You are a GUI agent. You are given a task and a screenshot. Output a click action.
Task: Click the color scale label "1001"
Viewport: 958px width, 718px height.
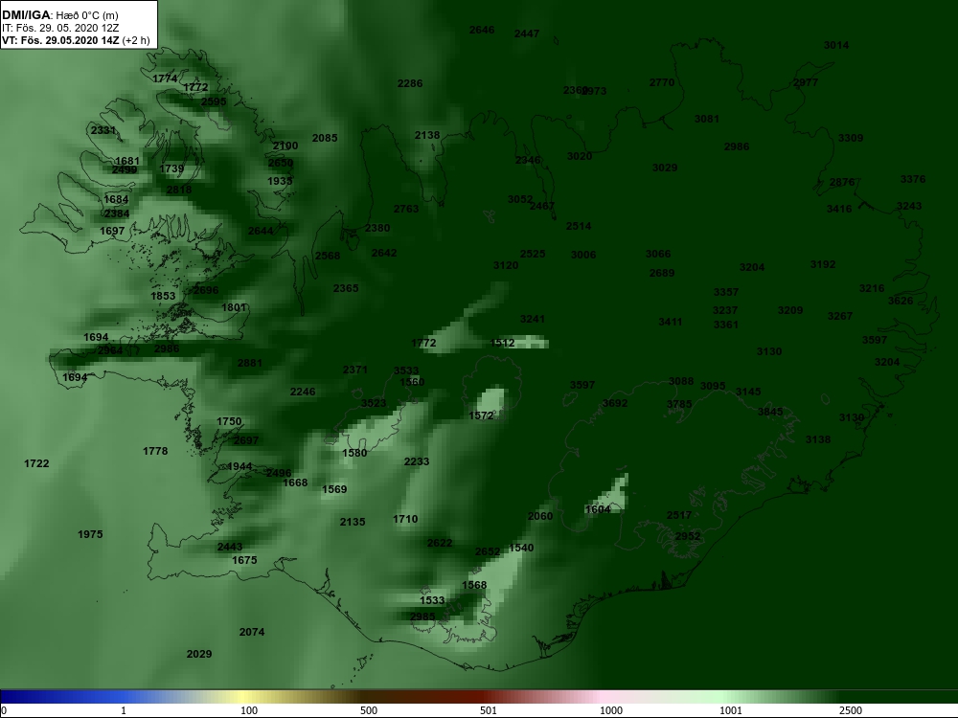point(731,710)
